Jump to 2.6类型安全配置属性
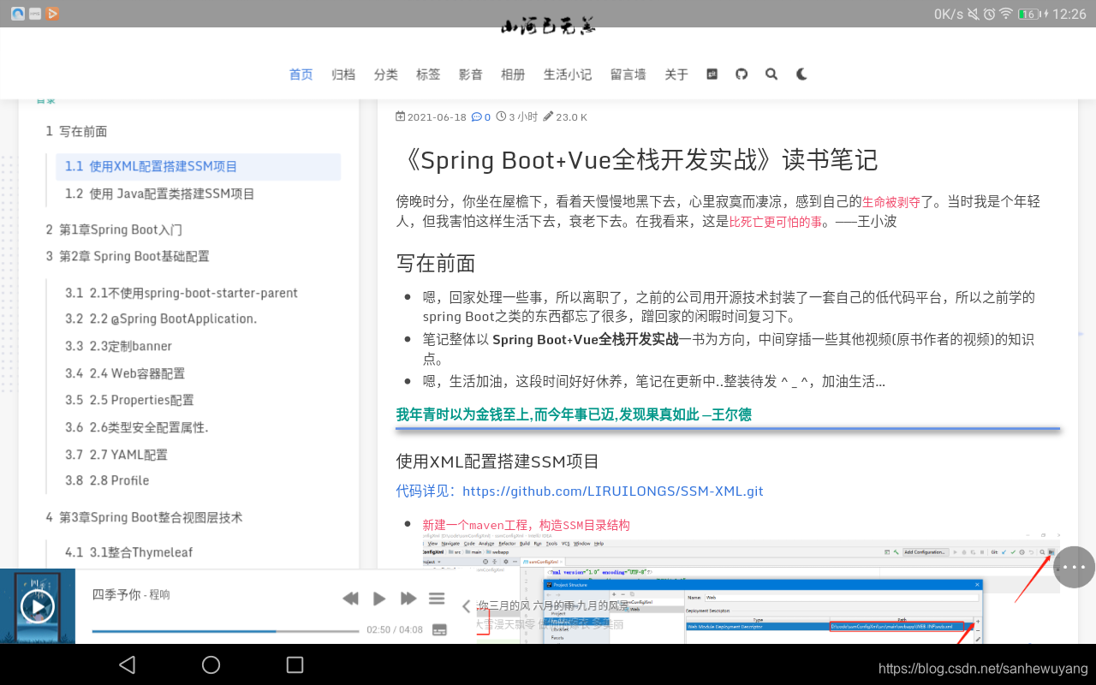The image size is (1096, 685). click(x=137, y=427)
